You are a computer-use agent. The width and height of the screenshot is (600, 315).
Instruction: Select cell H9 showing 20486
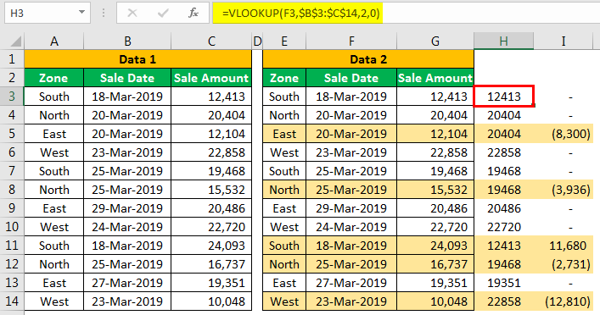coord(503,208)
